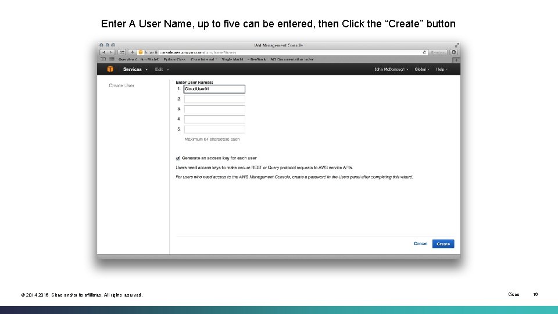Open the Edit dropdown menu
558x314 pixels.
coord(162,69)
